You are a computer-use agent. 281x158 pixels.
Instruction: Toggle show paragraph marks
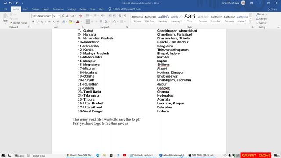click(x=125, y=16)
